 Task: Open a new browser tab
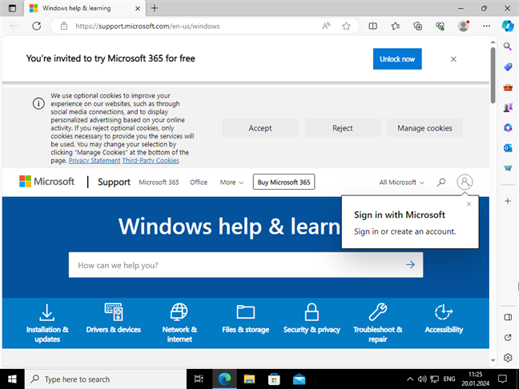click(155, 8)
